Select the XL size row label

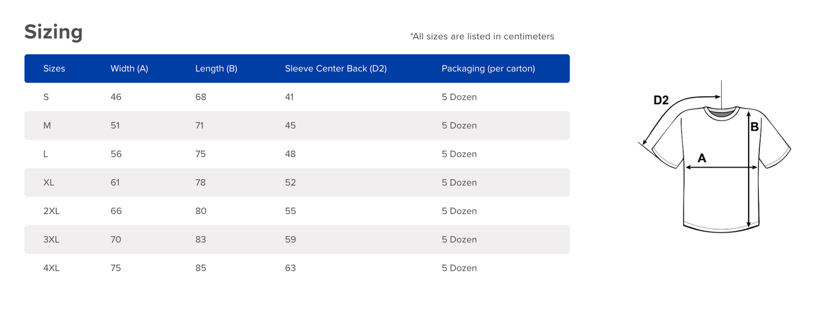[x=49, y=182]
